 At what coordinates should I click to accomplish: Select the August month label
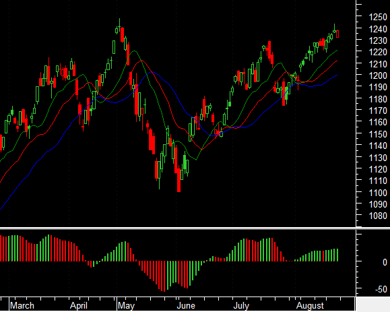(x=310, y=305)
